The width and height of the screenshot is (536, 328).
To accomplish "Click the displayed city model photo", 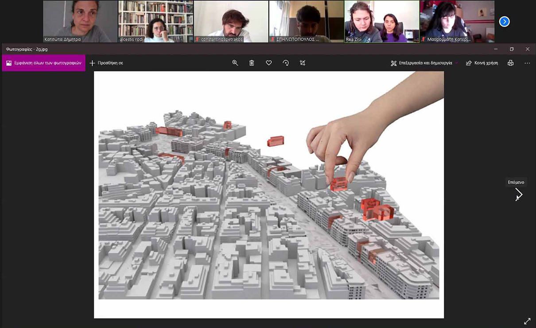I will 268,195.
